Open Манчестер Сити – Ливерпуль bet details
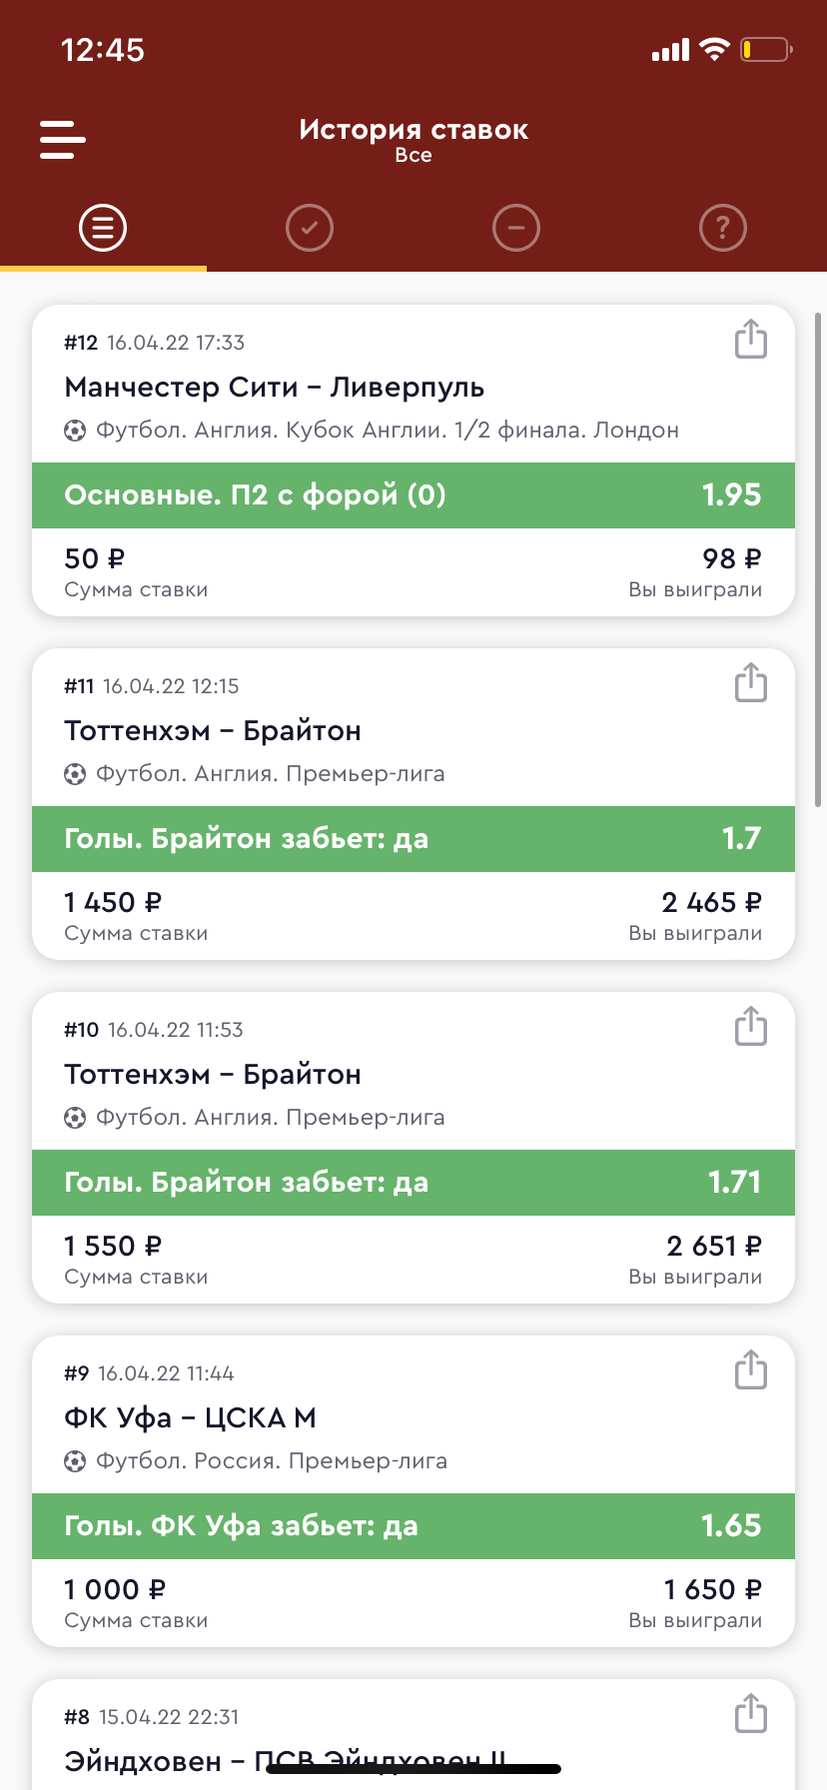This screenshot has height=1790, width=827. point(275,388)
